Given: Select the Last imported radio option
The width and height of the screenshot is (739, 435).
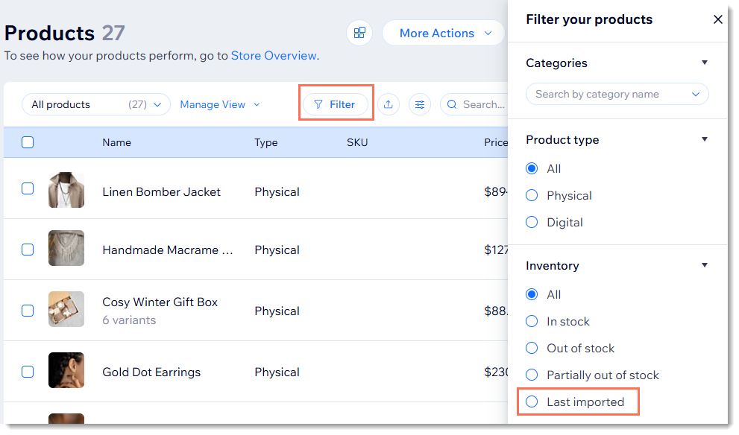Looking at the screenshot, I should [x=532, y=401].
